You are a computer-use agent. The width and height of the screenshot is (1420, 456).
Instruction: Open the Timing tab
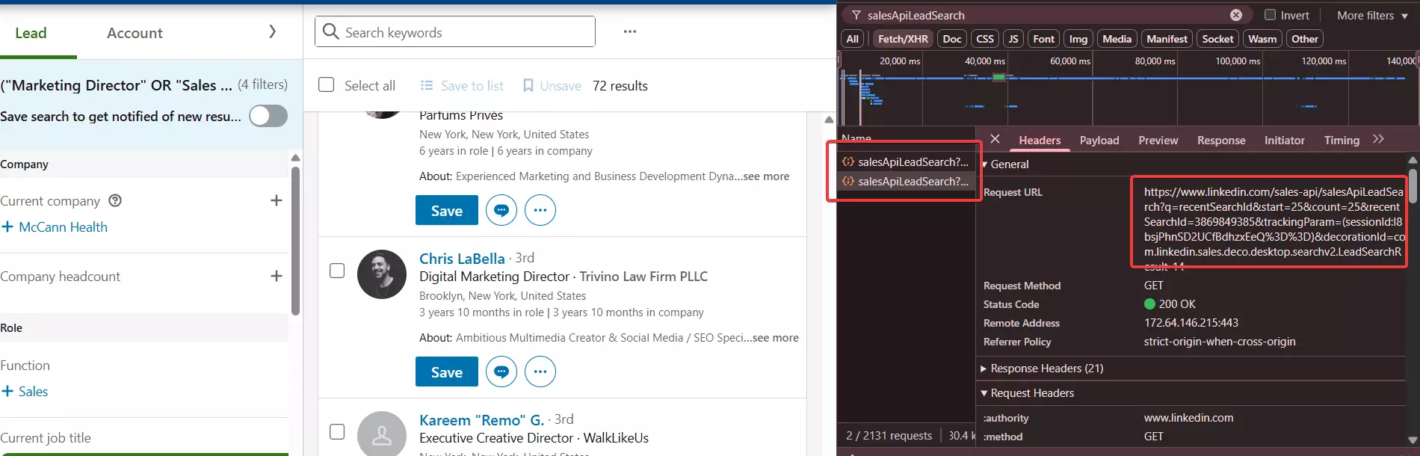1342,140
